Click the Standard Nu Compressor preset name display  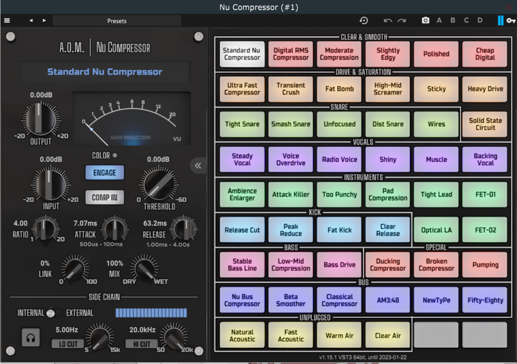[105, 72]
